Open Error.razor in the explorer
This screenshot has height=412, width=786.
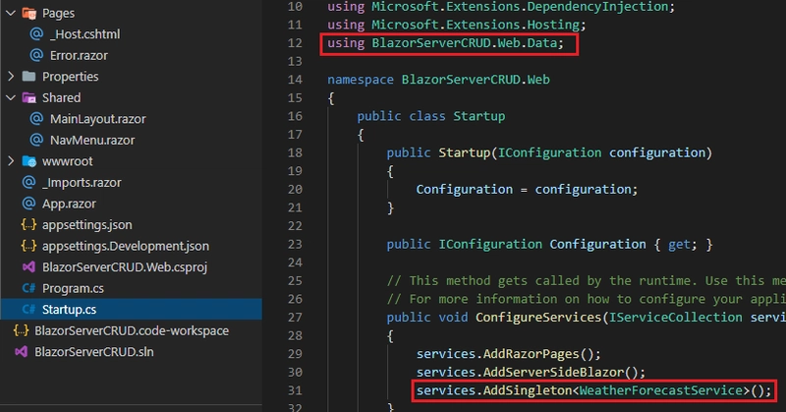click(x=81, y=55)
